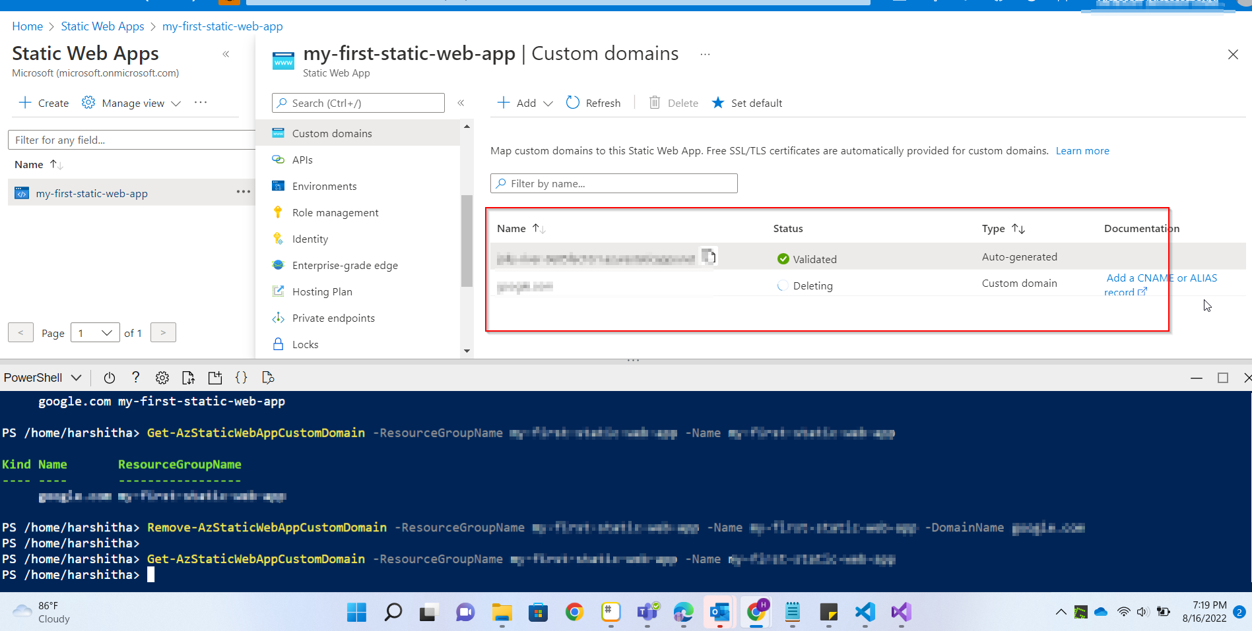Open the page number dropdown

coord(95,333)
